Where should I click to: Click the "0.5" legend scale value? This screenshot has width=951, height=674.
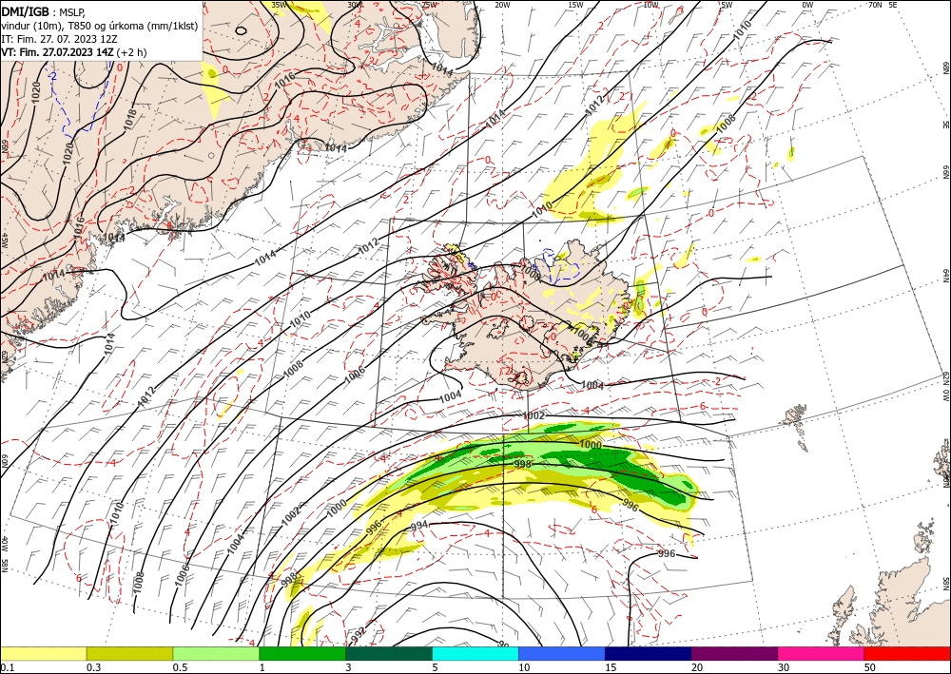click(180, 666)
